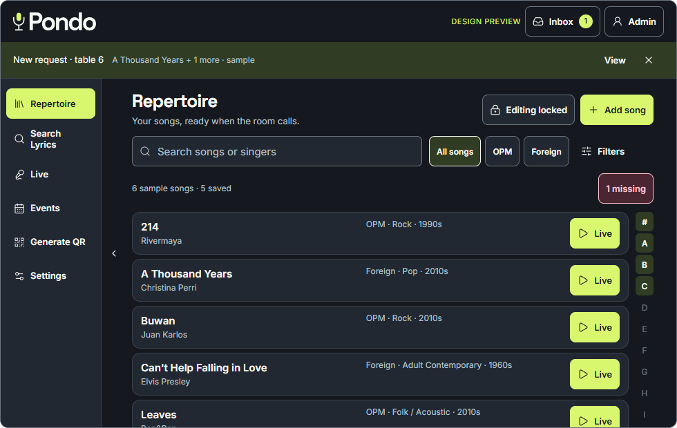
Task: Jump to letter G in the index
Action: [644, 372]
